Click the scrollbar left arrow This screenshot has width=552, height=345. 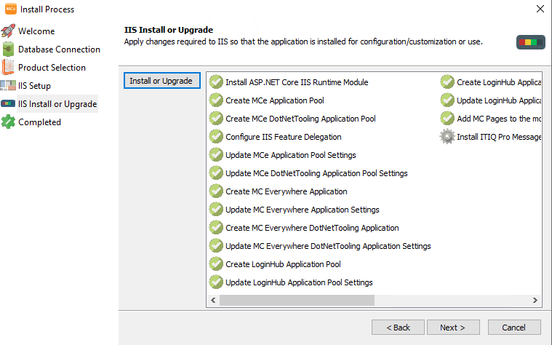(213, 301)
